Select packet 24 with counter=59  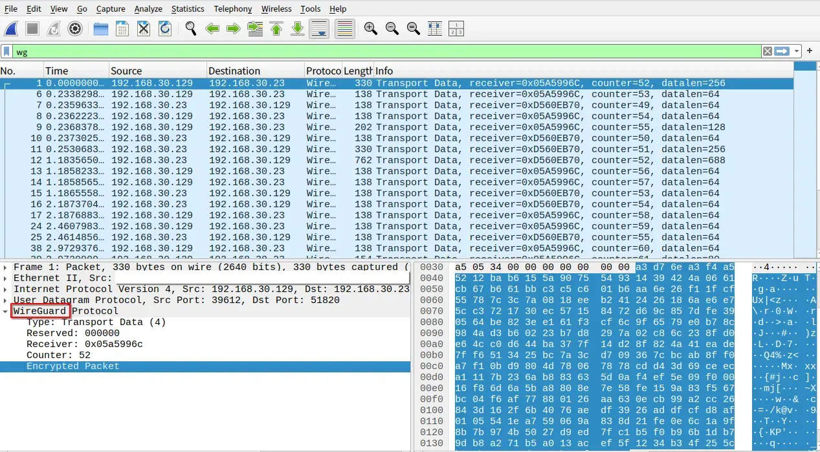click(x=396, y=226)
